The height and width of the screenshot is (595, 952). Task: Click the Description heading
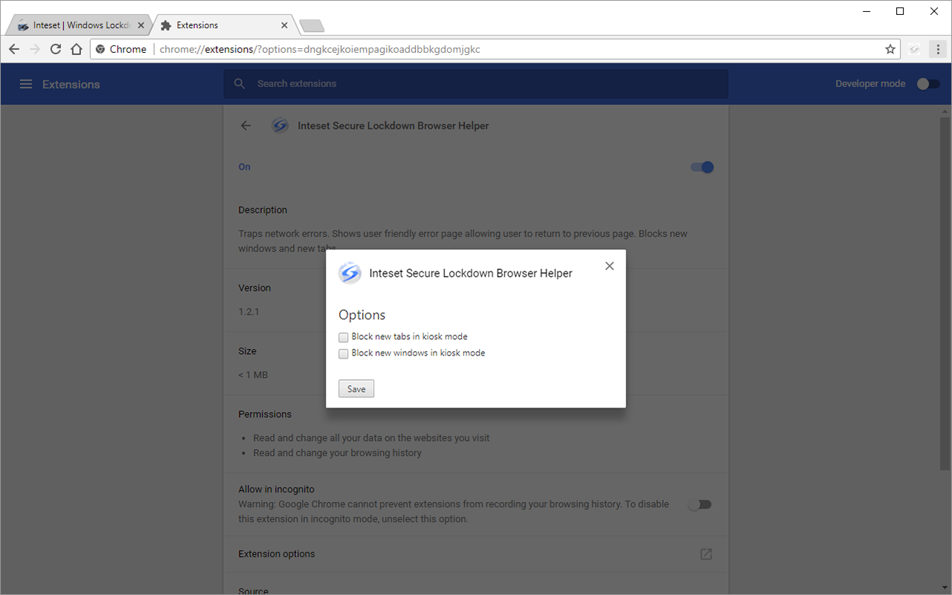click(x=263, y=210)
